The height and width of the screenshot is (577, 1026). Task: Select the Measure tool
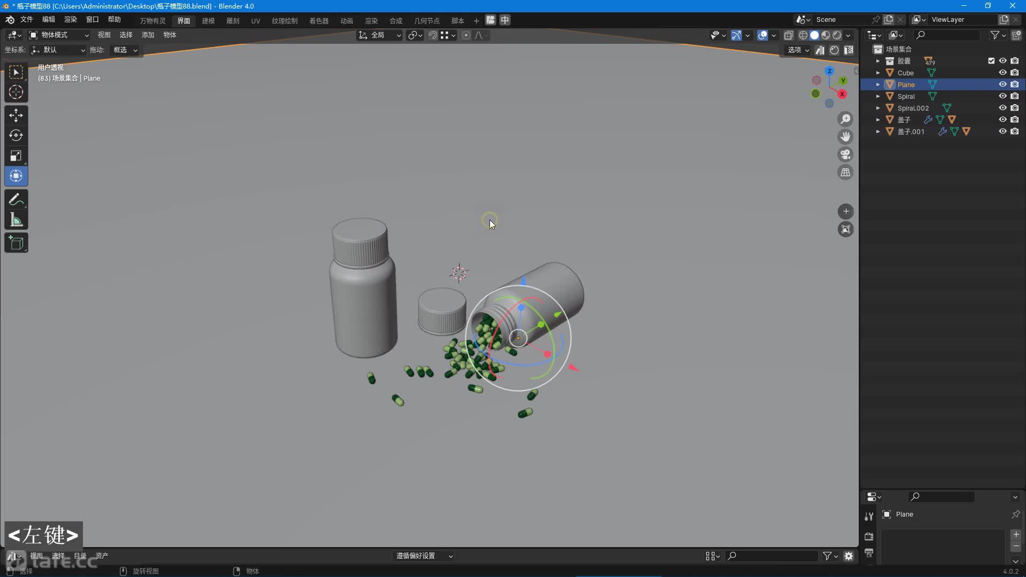tap(16, 220)
